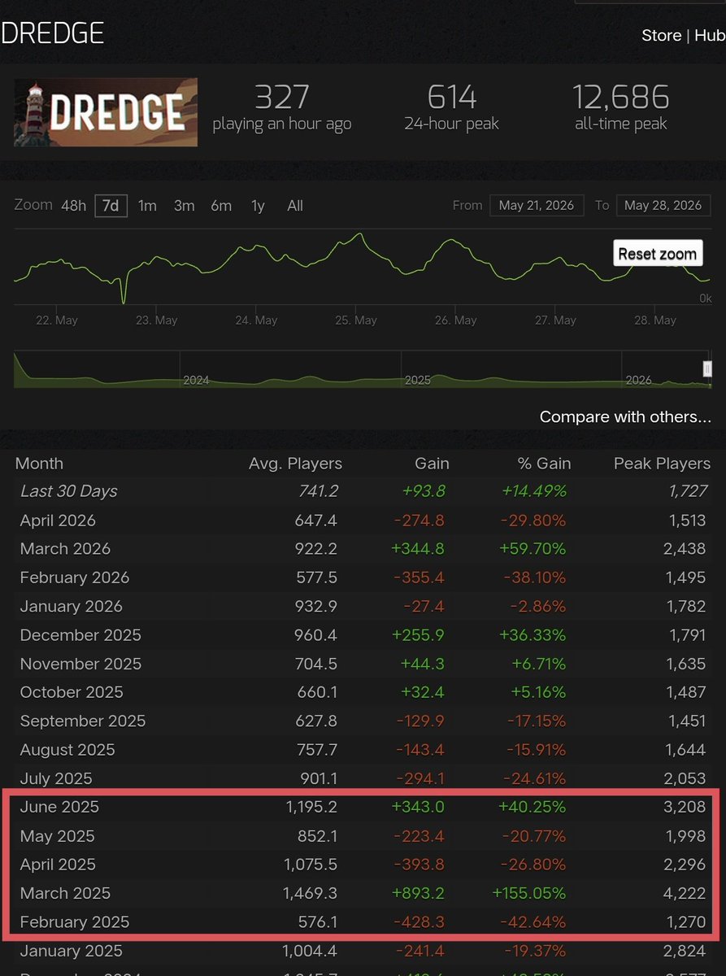Viewport: 726px width, 976px height.
Task: Click the November 2025 row label
Action: (80, 664)
